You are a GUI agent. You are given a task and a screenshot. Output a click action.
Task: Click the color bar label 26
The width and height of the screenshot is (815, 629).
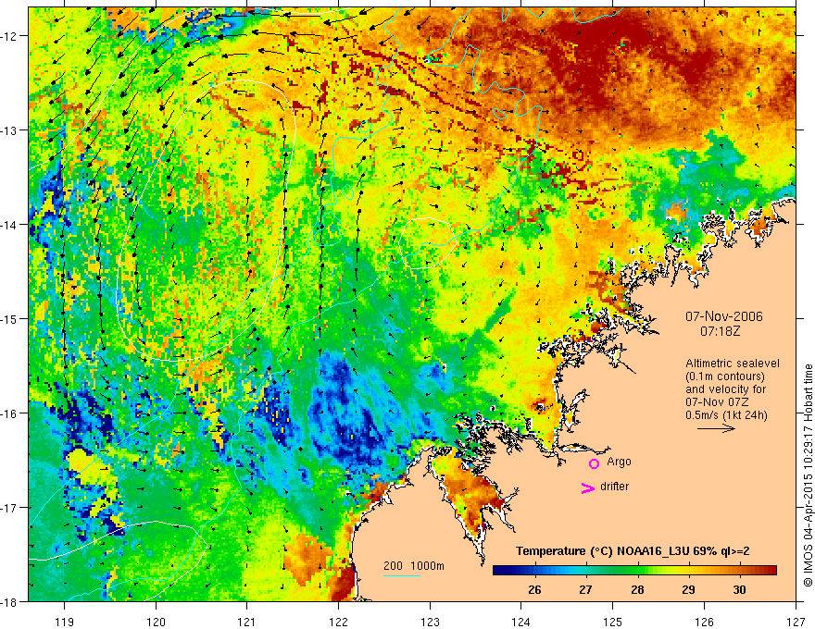point(534,589)
